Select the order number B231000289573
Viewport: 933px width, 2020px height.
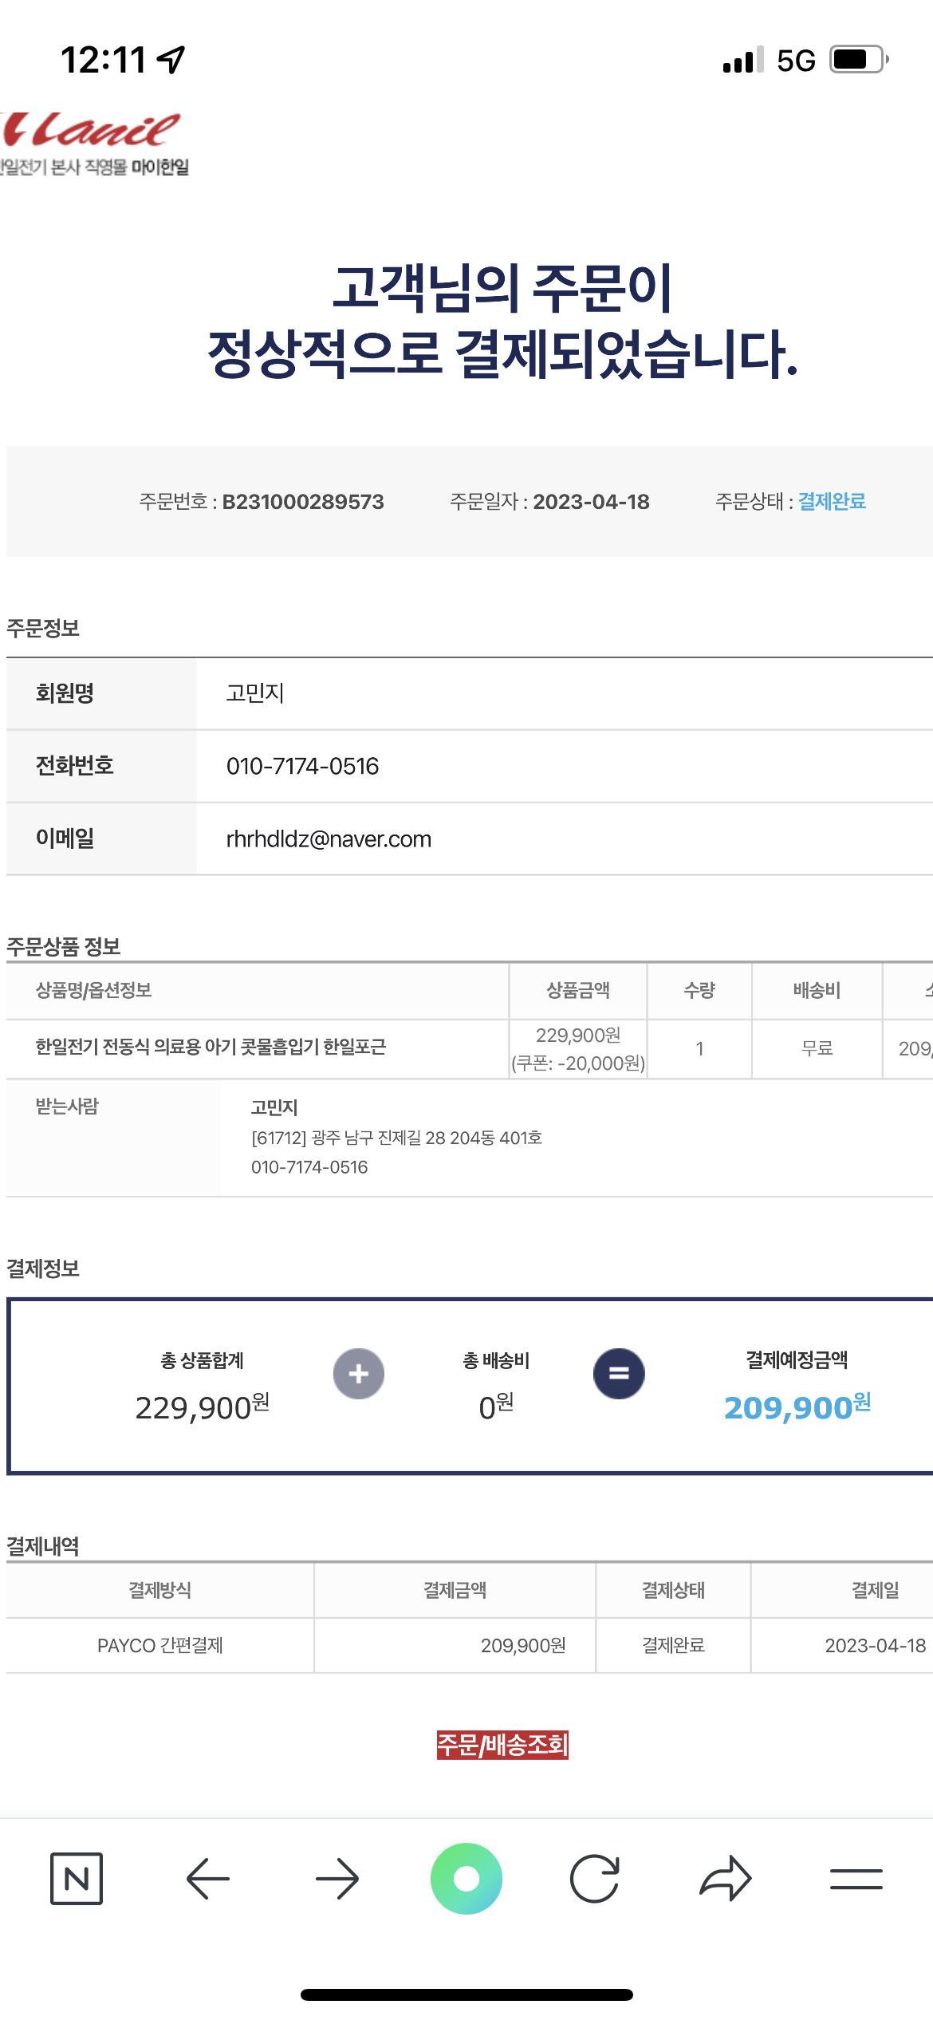tap(303, 502)
